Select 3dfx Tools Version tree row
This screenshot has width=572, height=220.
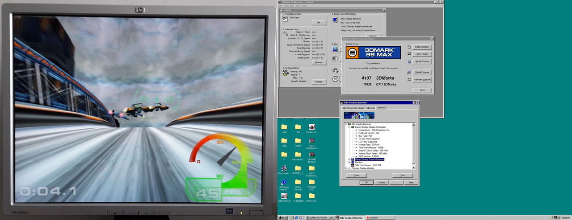click(368, 165)
